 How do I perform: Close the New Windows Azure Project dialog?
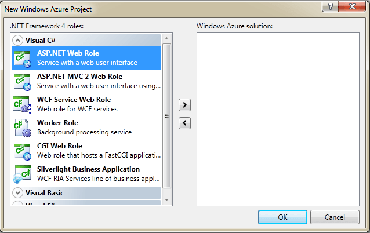coord(352,6)
